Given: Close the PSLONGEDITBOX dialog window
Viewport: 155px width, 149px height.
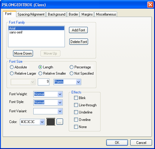Looking at the screenshot, I should click(150, 5).
